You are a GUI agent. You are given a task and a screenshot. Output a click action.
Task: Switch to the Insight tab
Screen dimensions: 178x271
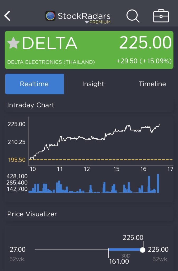coord(93,84)
